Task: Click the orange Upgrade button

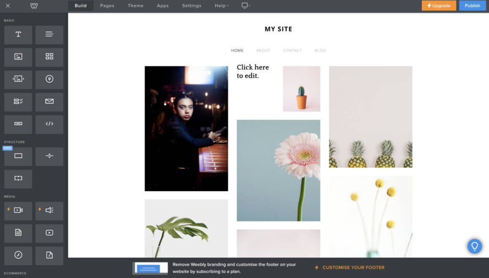Action: [x=438, y=6]
